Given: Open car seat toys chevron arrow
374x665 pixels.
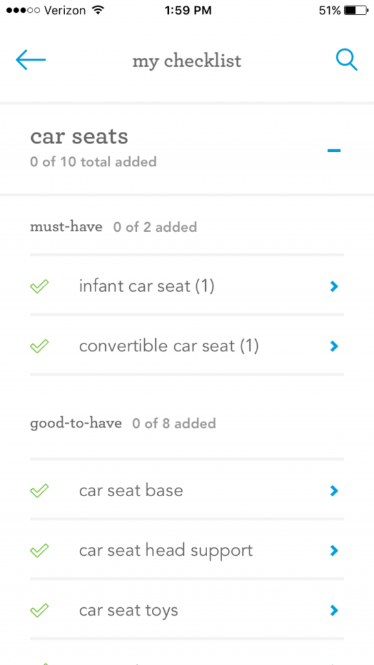Looking at the screenshot, I should [x=334, y=610].
